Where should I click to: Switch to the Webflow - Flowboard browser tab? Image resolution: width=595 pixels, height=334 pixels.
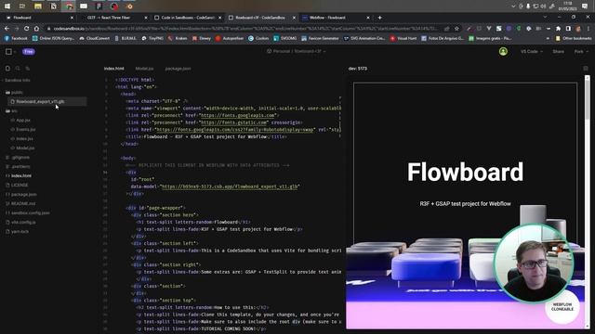[335, 18]
